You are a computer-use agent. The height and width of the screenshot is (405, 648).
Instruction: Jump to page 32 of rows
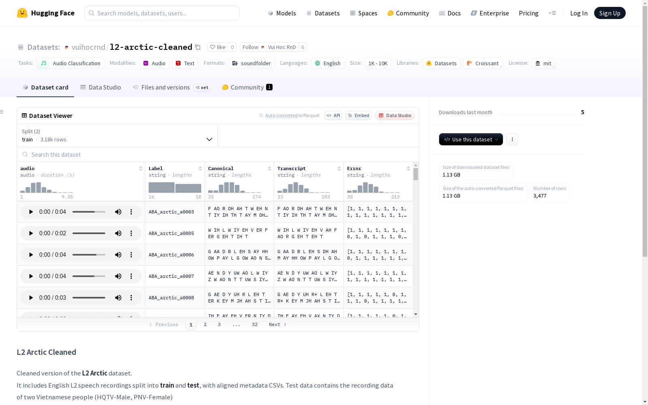coord(255,324)
